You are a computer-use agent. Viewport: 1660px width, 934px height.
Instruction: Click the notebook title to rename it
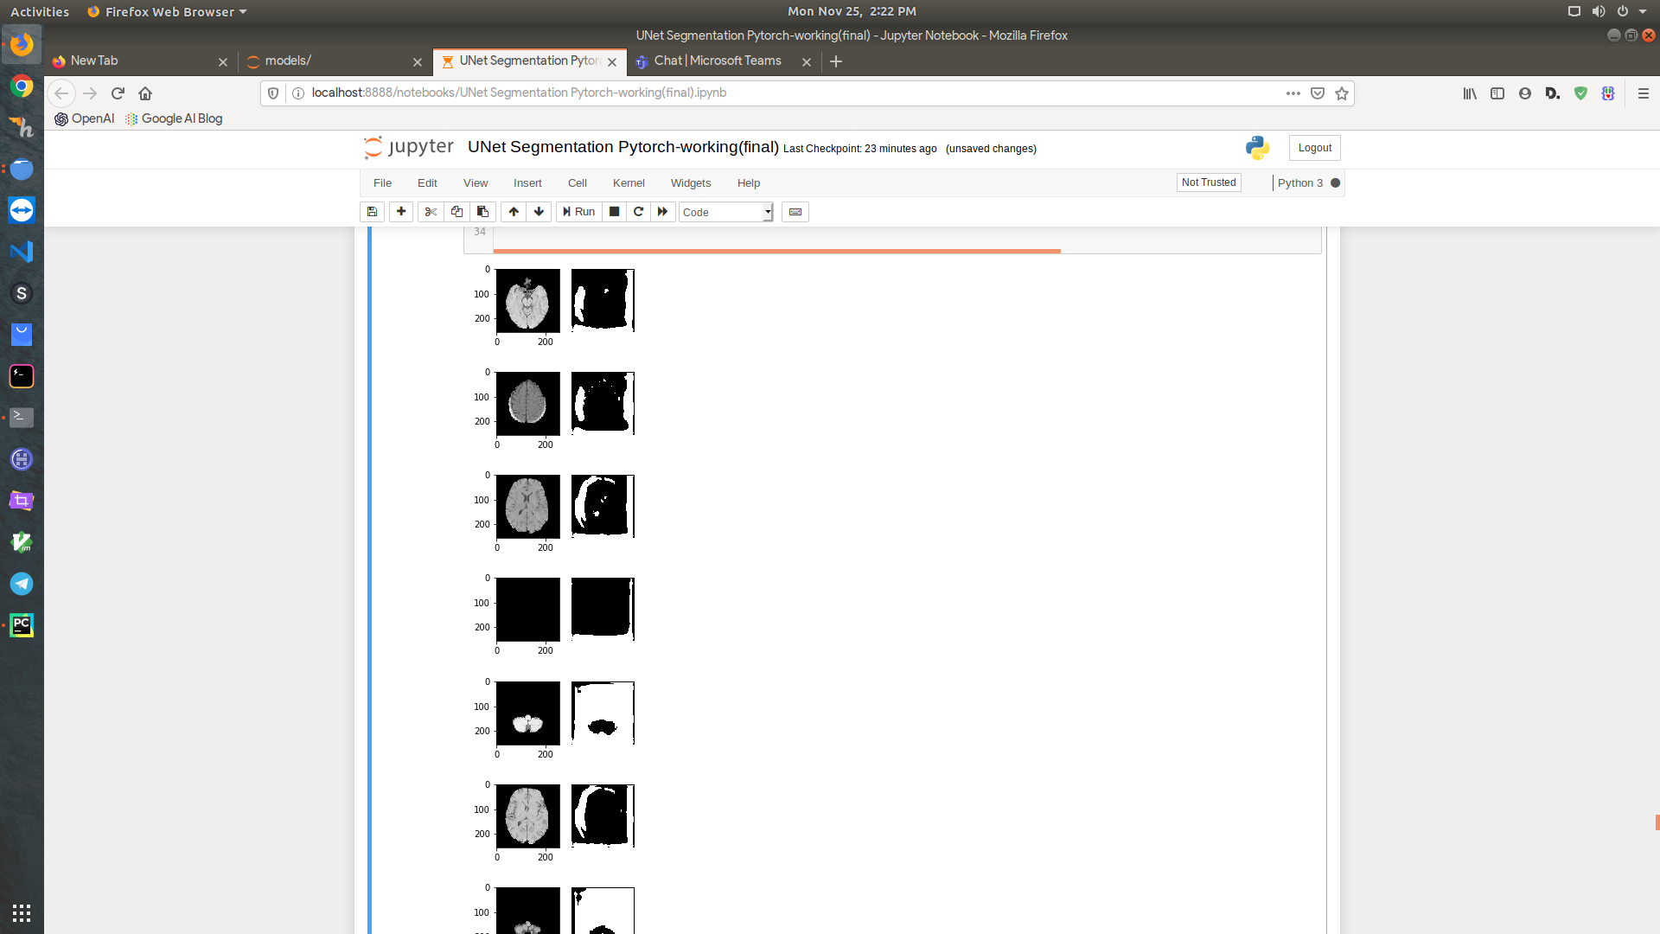click(622, 147)
